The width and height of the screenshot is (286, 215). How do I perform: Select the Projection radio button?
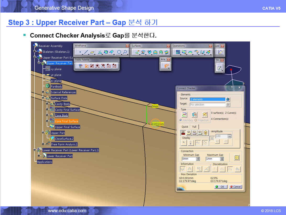[x=196, y=120]
